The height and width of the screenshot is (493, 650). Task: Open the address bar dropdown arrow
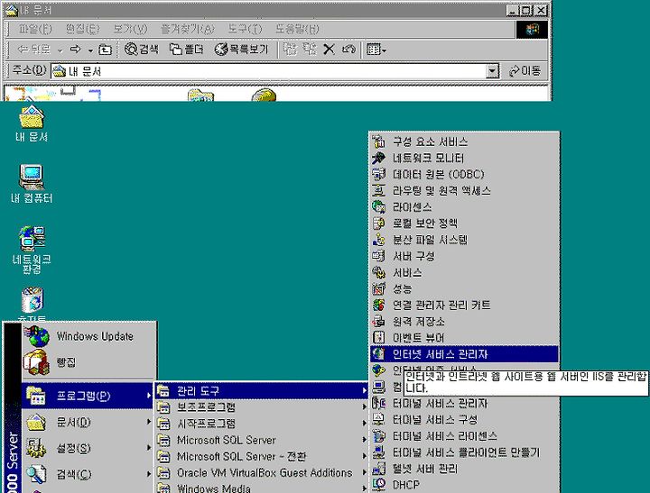pos(492,71)
